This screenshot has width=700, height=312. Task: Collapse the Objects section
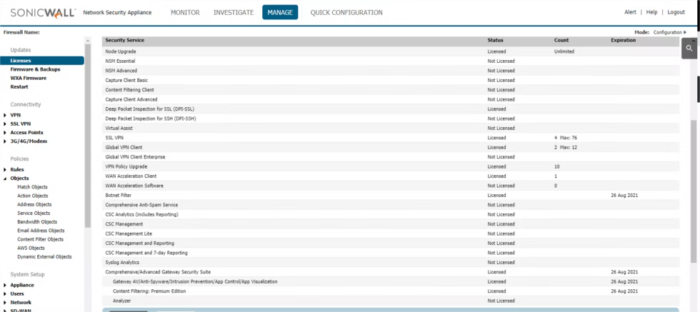pyautogui.click(x=5, y=178)
